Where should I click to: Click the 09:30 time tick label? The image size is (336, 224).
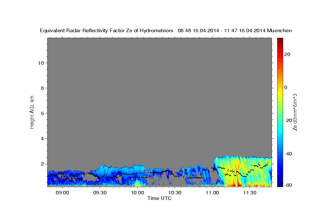(100, 193)
